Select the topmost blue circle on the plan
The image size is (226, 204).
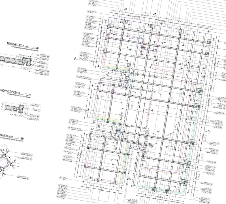[122, 40]
